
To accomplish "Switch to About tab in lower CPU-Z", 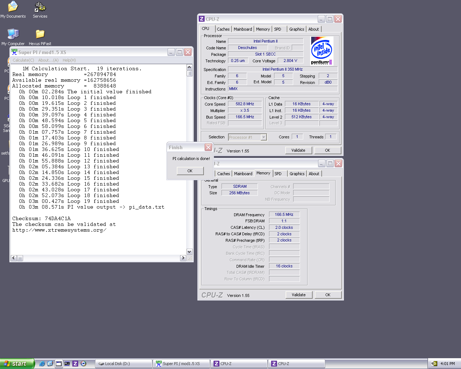I will [314, 174].
